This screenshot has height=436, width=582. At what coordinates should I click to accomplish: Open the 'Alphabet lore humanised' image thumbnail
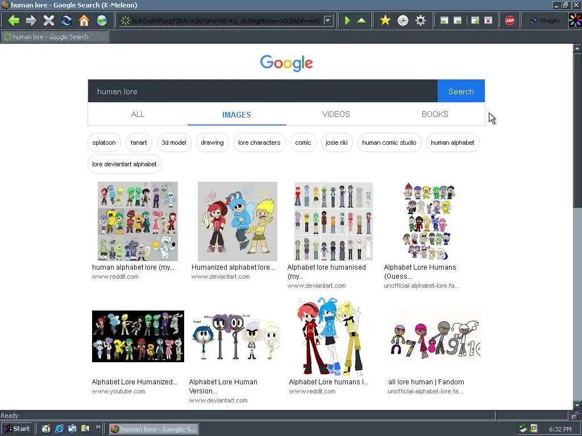pyautogui.click(x=333, y=221)
